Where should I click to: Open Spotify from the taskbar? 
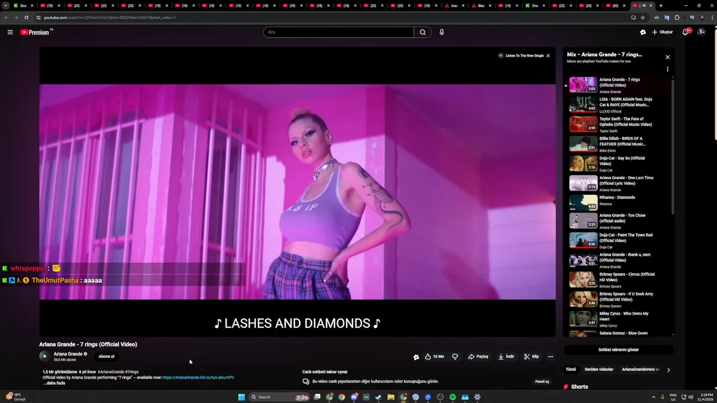(x=453, y=397)
